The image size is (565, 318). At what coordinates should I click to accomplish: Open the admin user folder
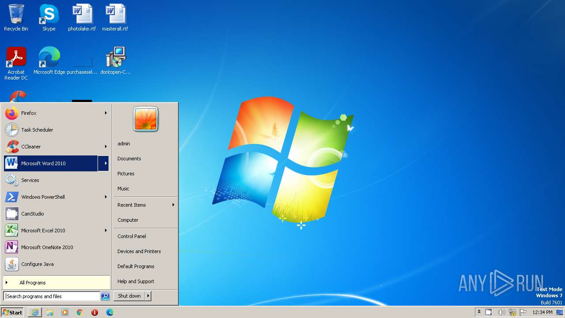coord(146,144)
